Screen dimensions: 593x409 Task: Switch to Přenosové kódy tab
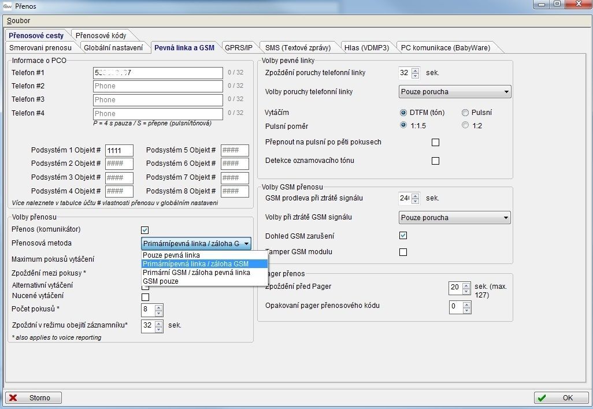101,35
